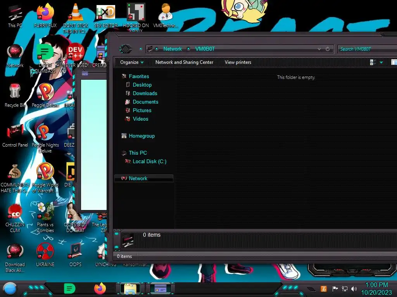
Task: Click the orange Java tray icon
Action: tap(324, 288)
